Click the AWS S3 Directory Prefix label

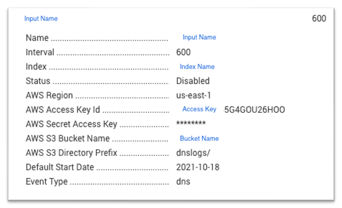71,153
